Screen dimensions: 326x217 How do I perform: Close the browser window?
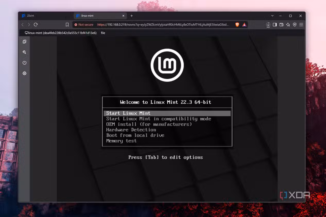click(301, 16)
